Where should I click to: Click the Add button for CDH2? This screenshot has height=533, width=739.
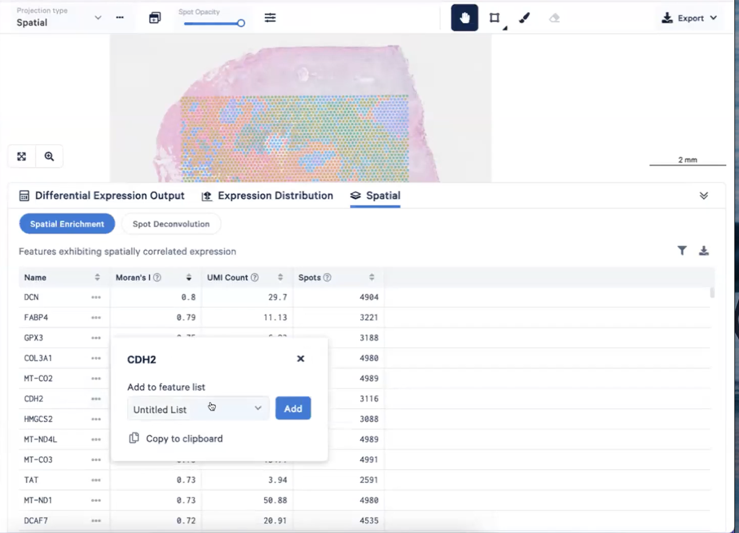point(293,408)
